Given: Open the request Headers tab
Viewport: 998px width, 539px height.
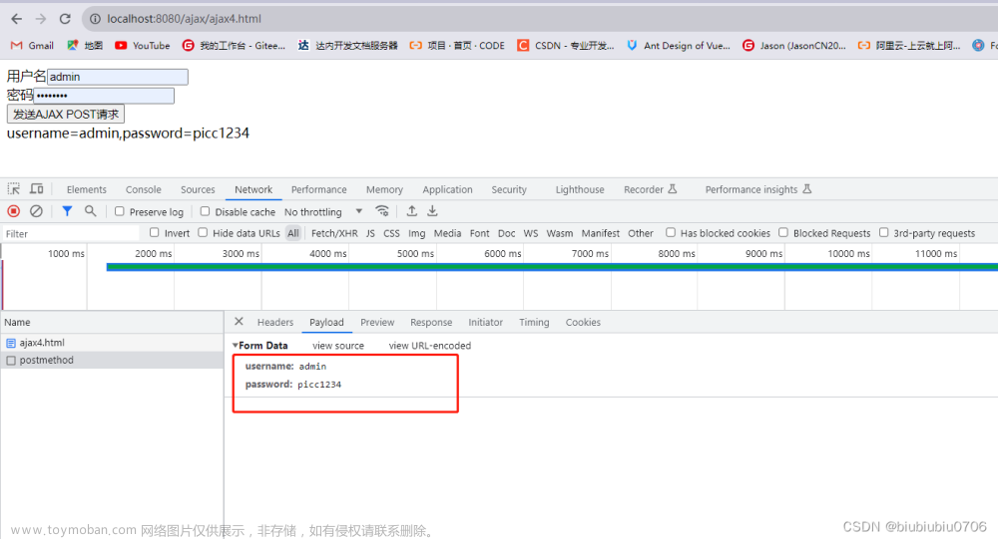Looking at the screenshot, I should pyautogui.click(x=275, y=322).
